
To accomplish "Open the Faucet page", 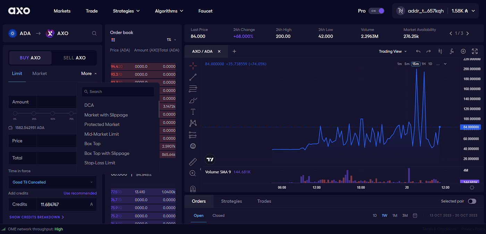I will (206, 11).
